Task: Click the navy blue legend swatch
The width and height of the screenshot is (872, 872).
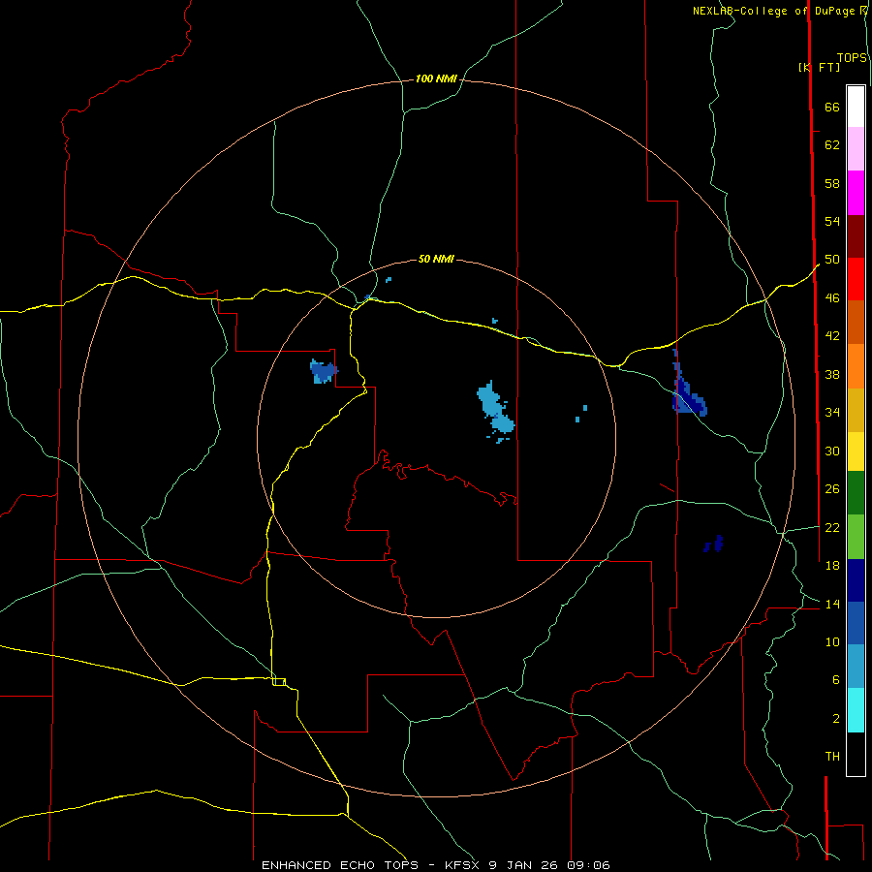Action: [x=856, y=580]
